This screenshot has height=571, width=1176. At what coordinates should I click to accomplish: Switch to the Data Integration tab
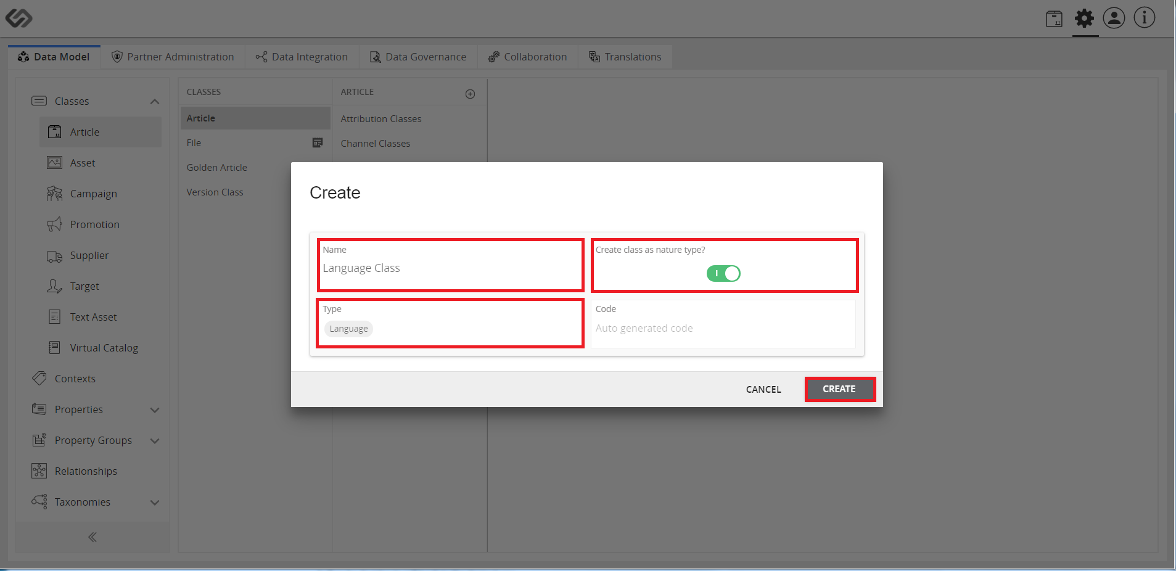pos(302,57)
